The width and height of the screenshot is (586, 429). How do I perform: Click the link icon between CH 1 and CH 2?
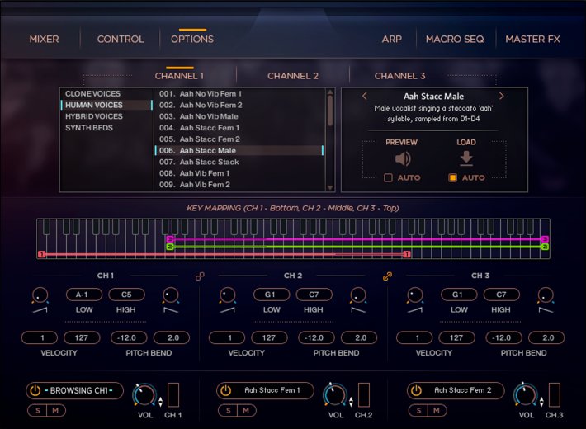pos(199,276)
